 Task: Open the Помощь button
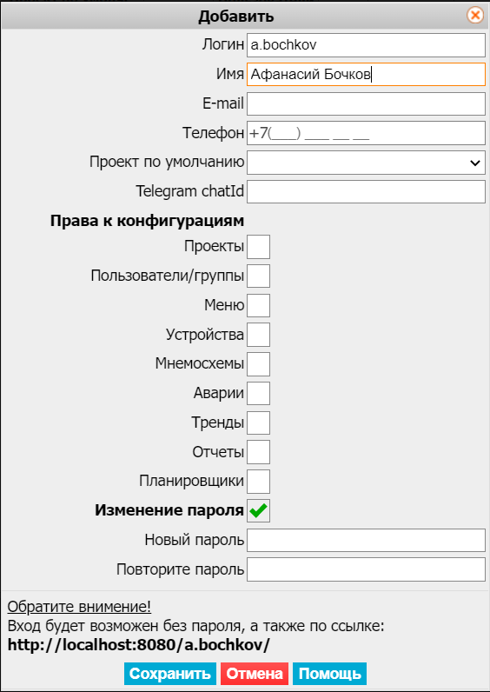pyautogui.click(x=330, y=674)
